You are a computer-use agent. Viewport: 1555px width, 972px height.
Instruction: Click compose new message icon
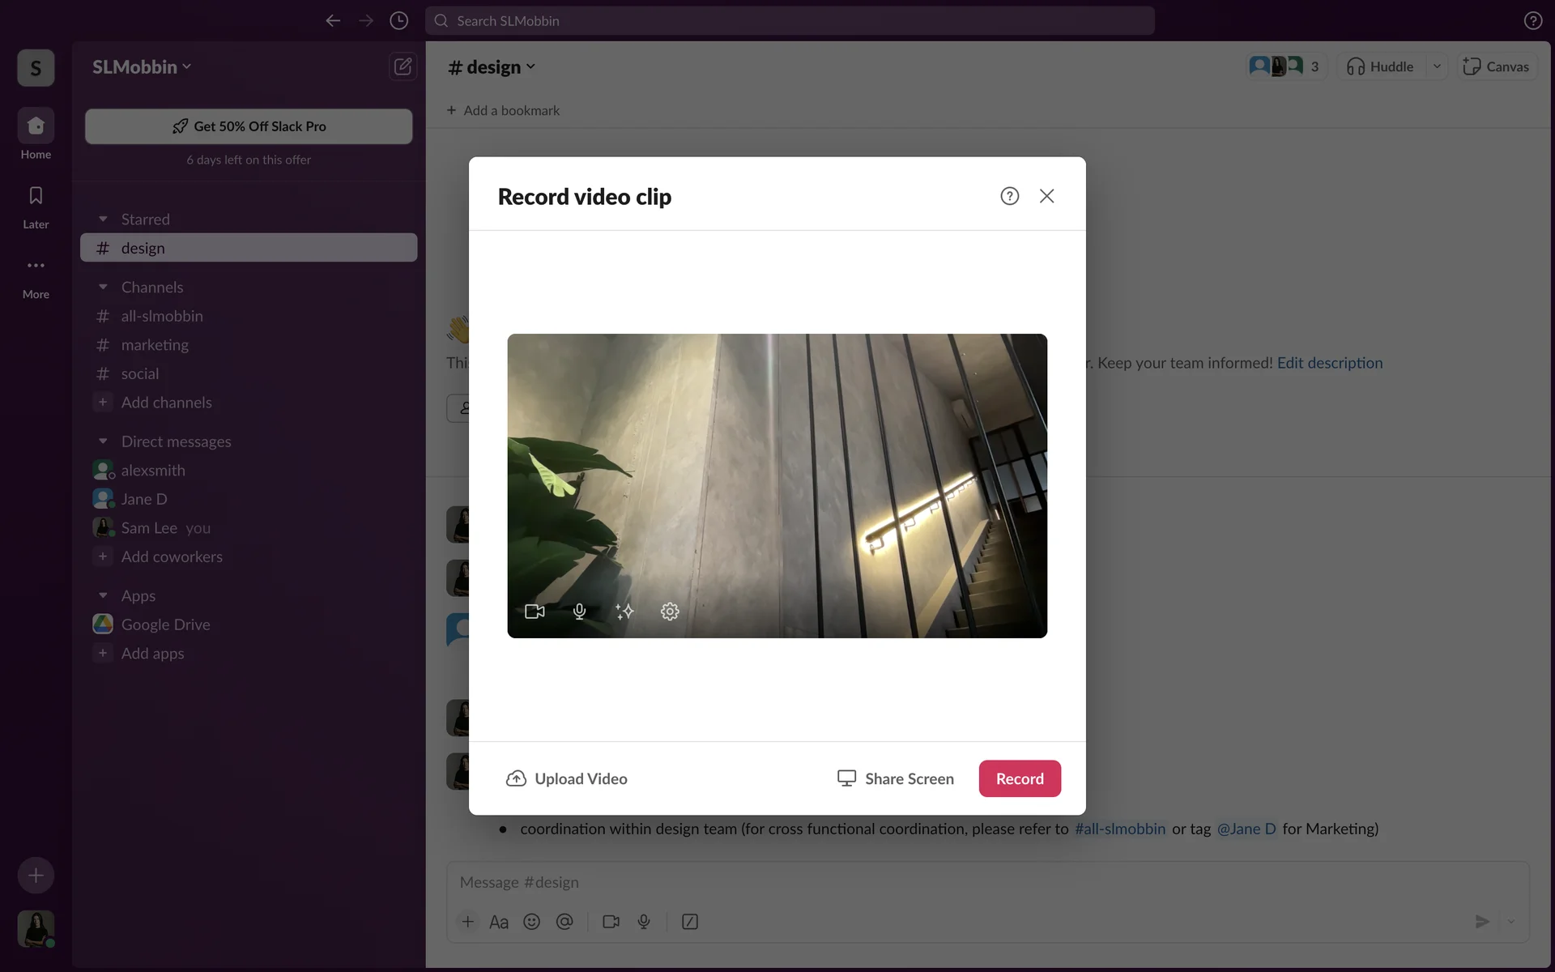tap(403, 66)
